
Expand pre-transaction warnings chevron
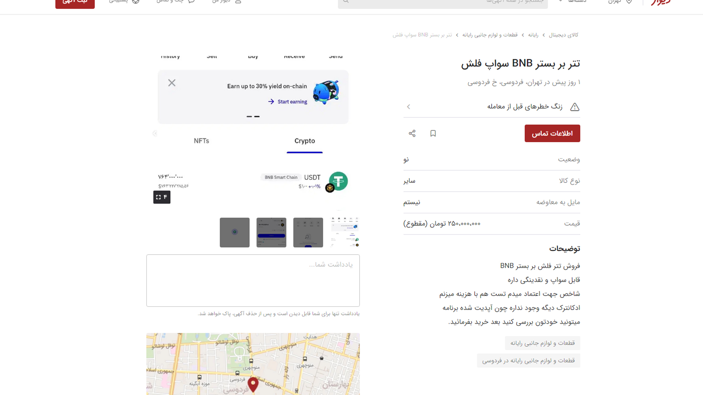pos(409,107)
